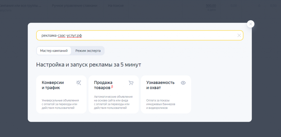
Task: Click the red beta mark by Продажа товаров
Action: point(112,87)
